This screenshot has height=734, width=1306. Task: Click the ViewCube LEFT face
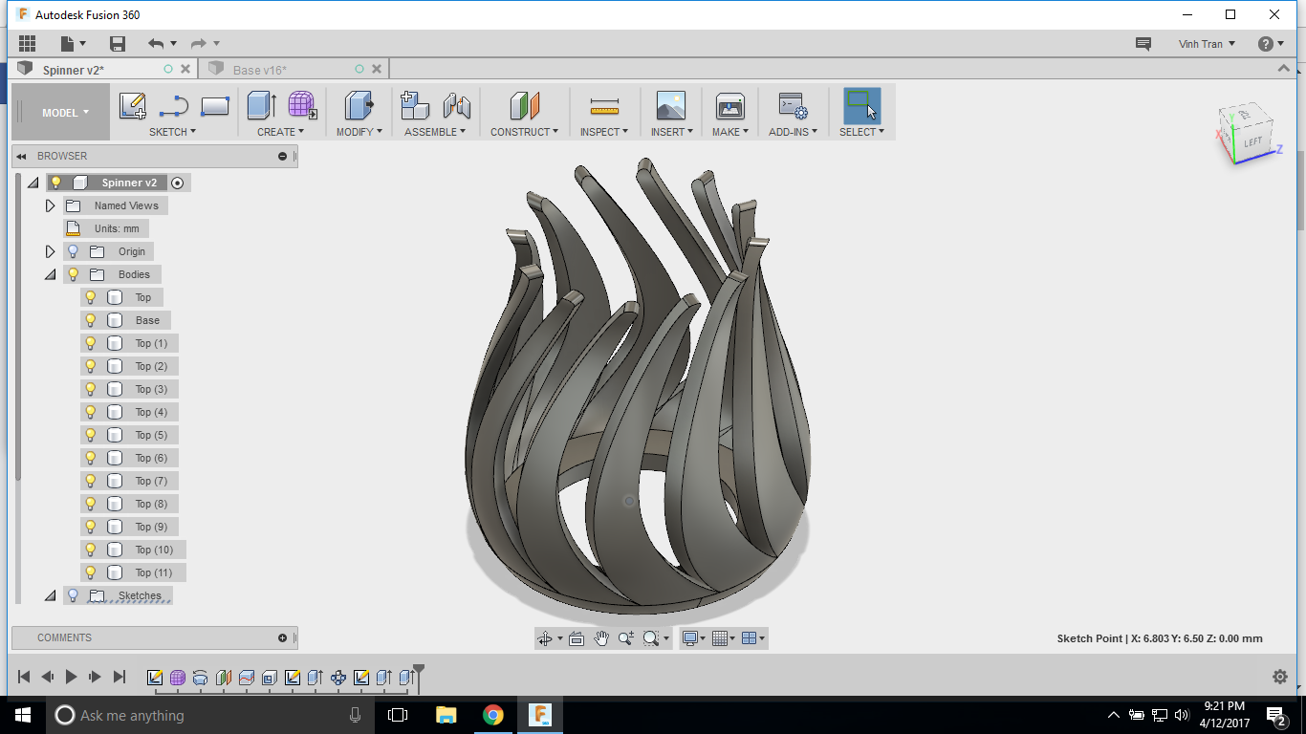[x=1252, y=141]
